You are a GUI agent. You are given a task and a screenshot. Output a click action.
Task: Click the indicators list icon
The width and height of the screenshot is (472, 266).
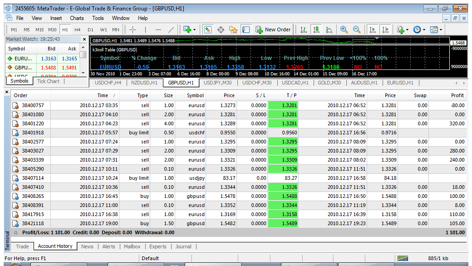[x=401, y=30]
